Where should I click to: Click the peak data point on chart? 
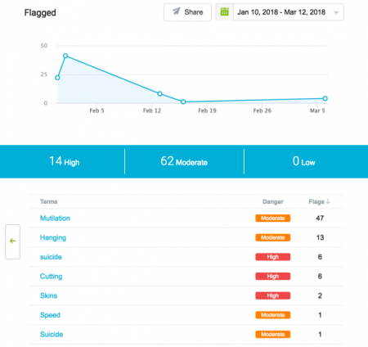point(65,56)
